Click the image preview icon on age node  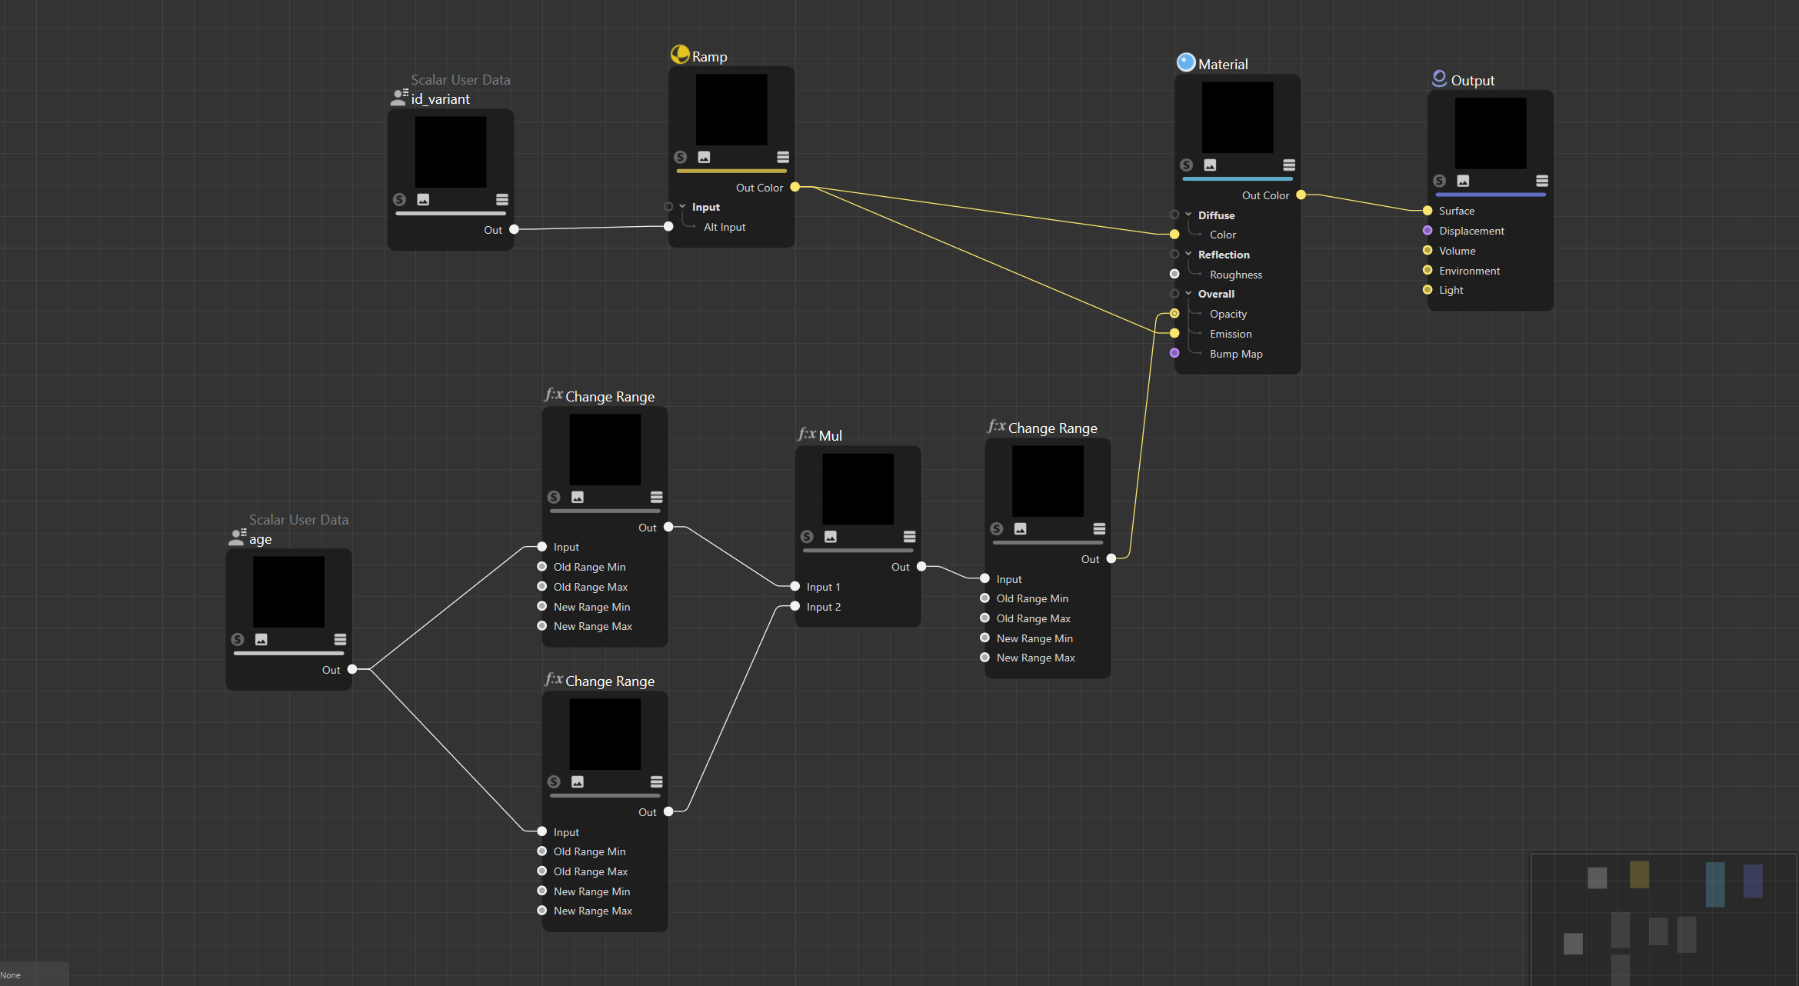pyautogui.click(x=262, y=639)
